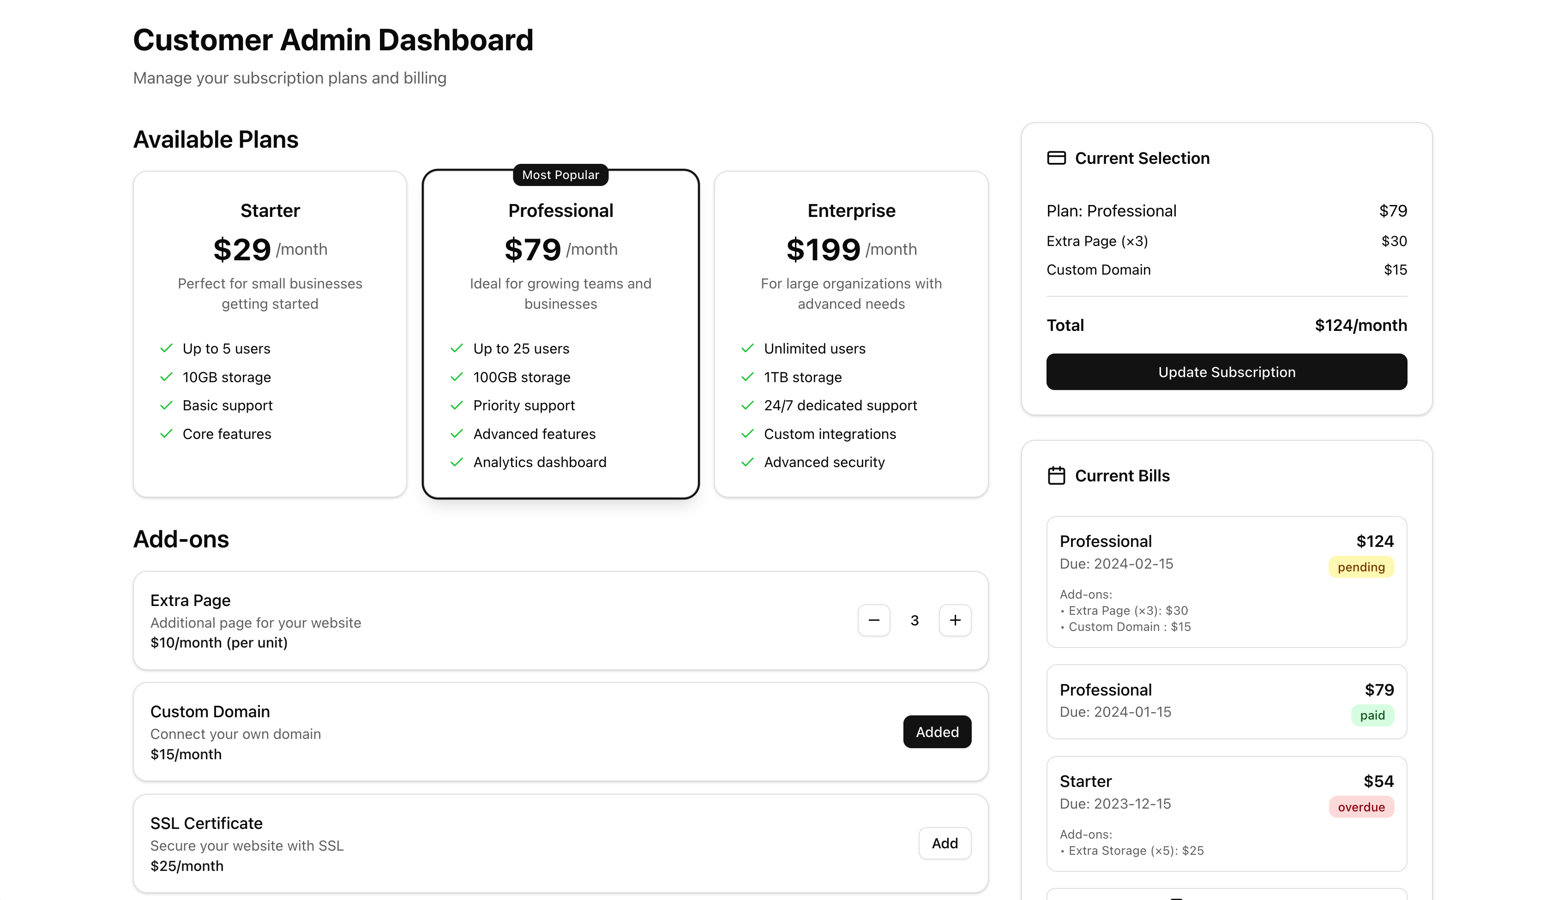Click checkmark icon next to Basic support
The height and width of the screenshot is (900, 1564).
point(166,406)
